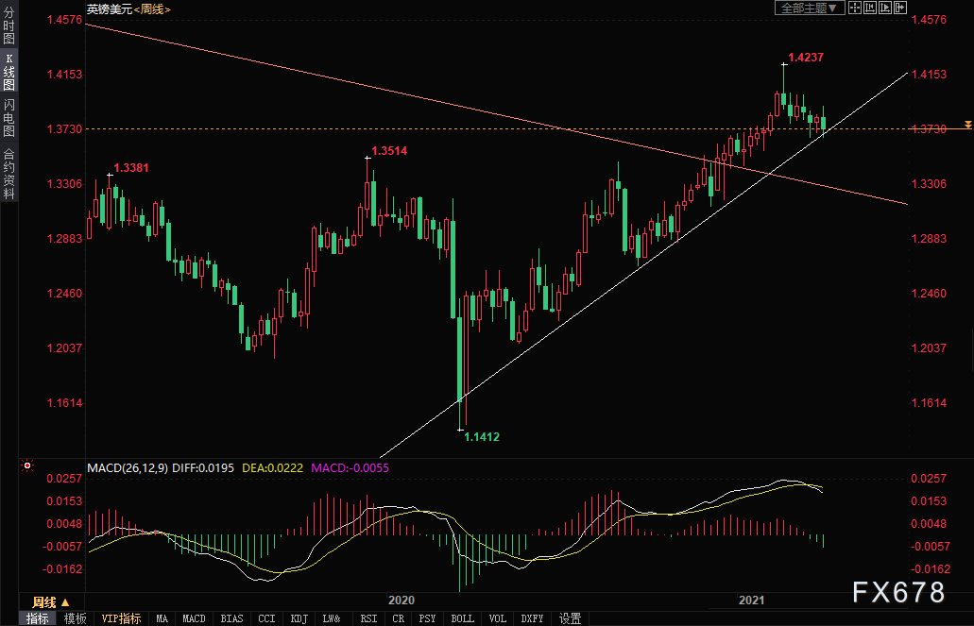This screenshot has width=974, height=626.
Task: Click the 周线 label next to 英镑美元 title
Action: [x=152, y=9]
